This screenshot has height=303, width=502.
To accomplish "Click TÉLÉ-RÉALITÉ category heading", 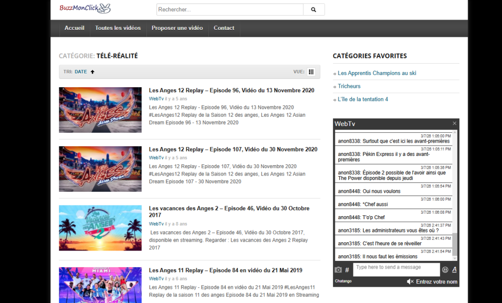I will (117, 56).
